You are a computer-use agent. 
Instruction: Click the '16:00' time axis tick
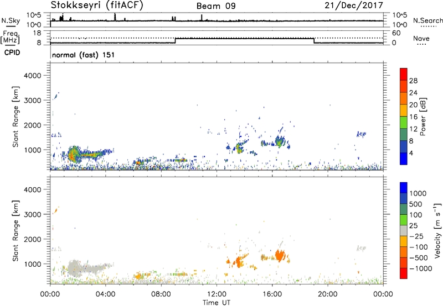(x=272, y=294)
